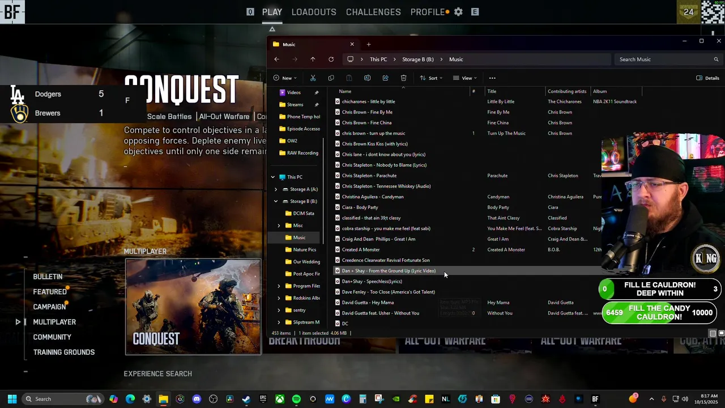Open the Videos pinned folder
Screen dimensions: 725x408
click(x=293, y=92)
